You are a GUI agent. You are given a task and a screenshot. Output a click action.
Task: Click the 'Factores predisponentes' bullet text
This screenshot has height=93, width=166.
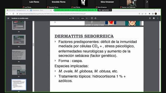click(98, 49)
